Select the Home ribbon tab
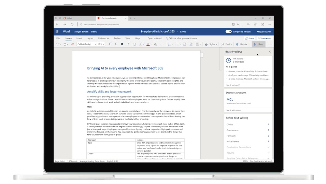Image resolution: width=326 pixels, height=184 pixels. tap(68, 38)
